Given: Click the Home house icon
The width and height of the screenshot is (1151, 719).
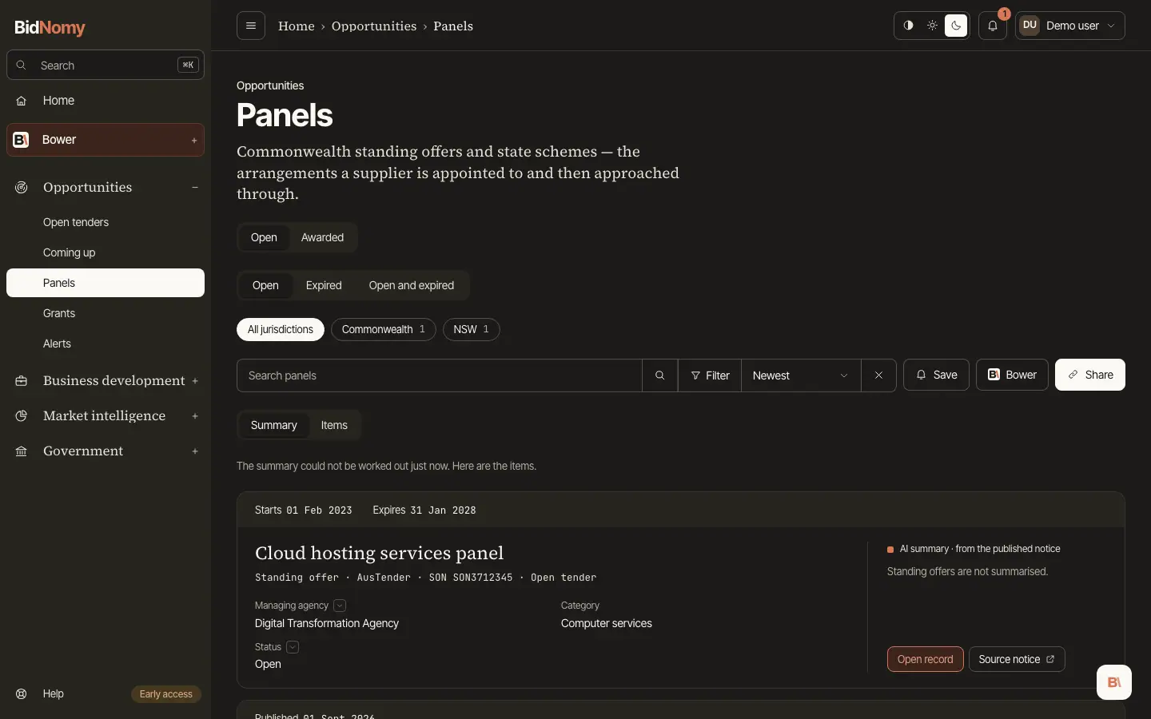Looking at the screenshot, I should click(x=22, y=101).
